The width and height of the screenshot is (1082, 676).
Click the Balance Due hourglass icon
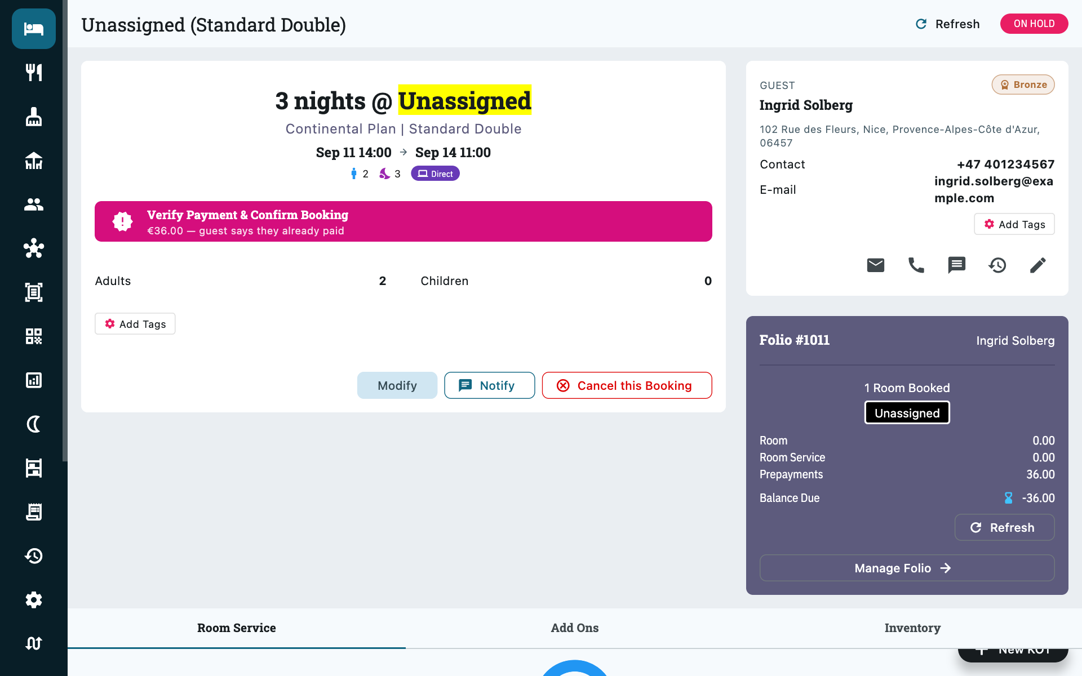(x=1009, y=498)
